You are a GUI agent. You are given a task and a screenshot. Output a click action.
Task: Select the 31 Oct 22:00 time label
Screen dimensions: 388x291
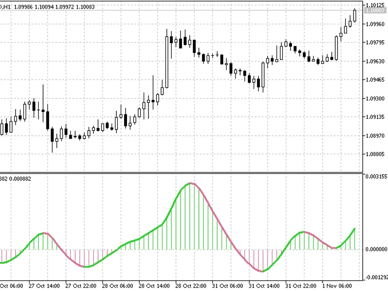pyautogui.click(x=301, y=286)
